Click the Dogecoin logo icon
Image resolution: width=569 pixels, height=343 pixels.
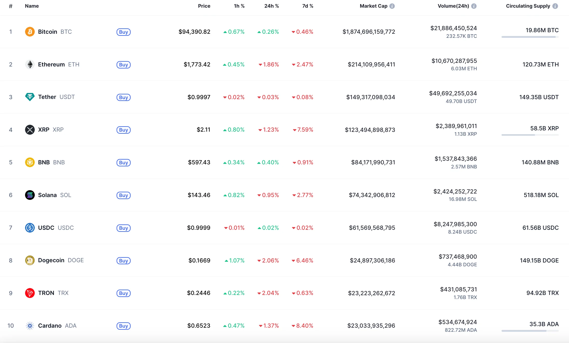pos(30,260)
